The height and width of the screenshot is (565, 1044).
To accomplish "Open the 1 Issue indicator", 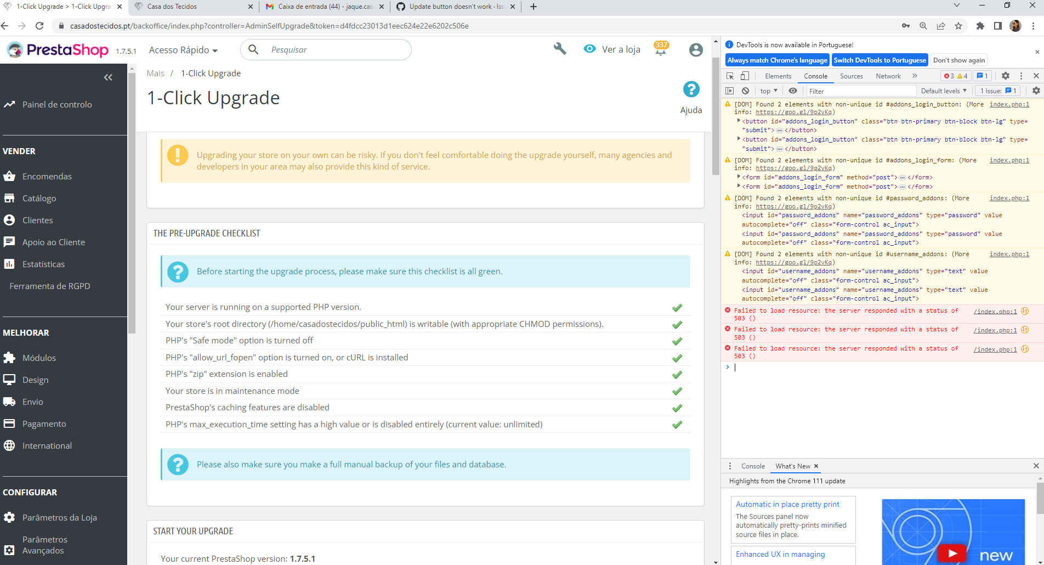I will pyautogui.click(x=998, y=91).
